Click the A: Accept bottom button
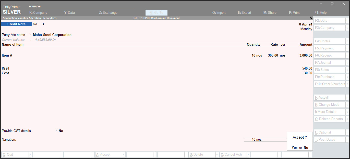Viewport: 350px width, 159px height. [x=108, y=155]
